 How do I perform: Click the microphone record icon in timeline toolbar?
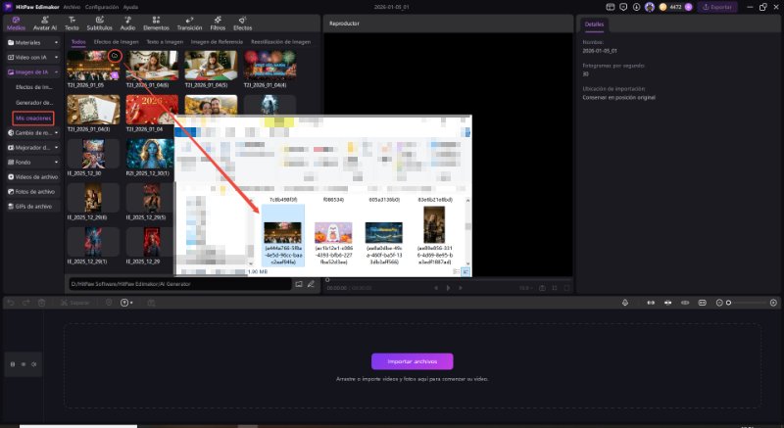[624, 303]
